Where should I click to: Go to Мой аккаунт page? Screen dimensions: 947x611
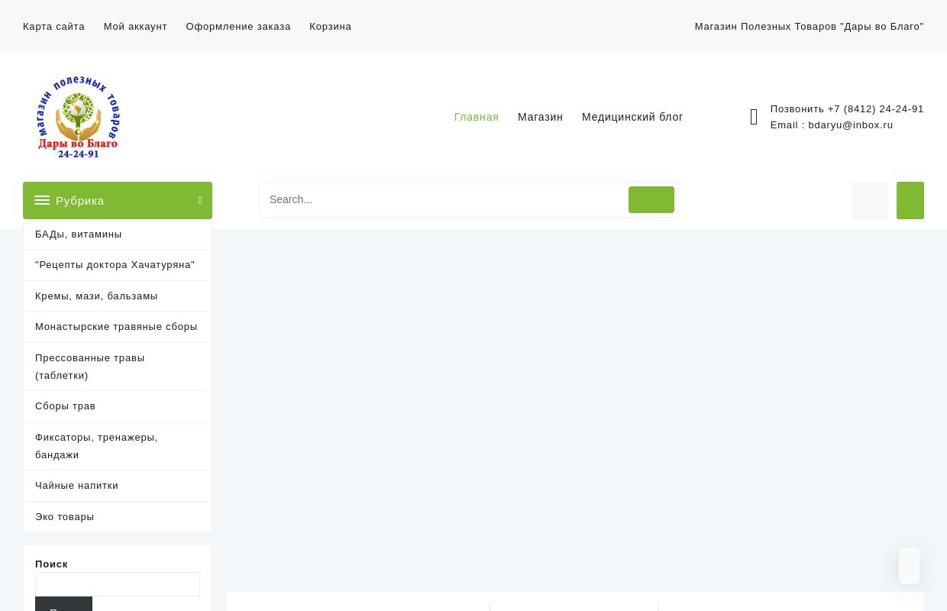tap(135, 26)
